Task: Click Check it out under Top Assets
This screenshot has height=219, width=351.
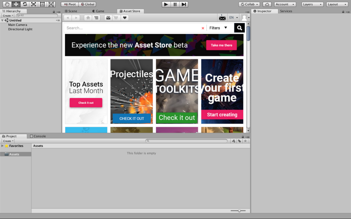Action: tap(86, 103)
